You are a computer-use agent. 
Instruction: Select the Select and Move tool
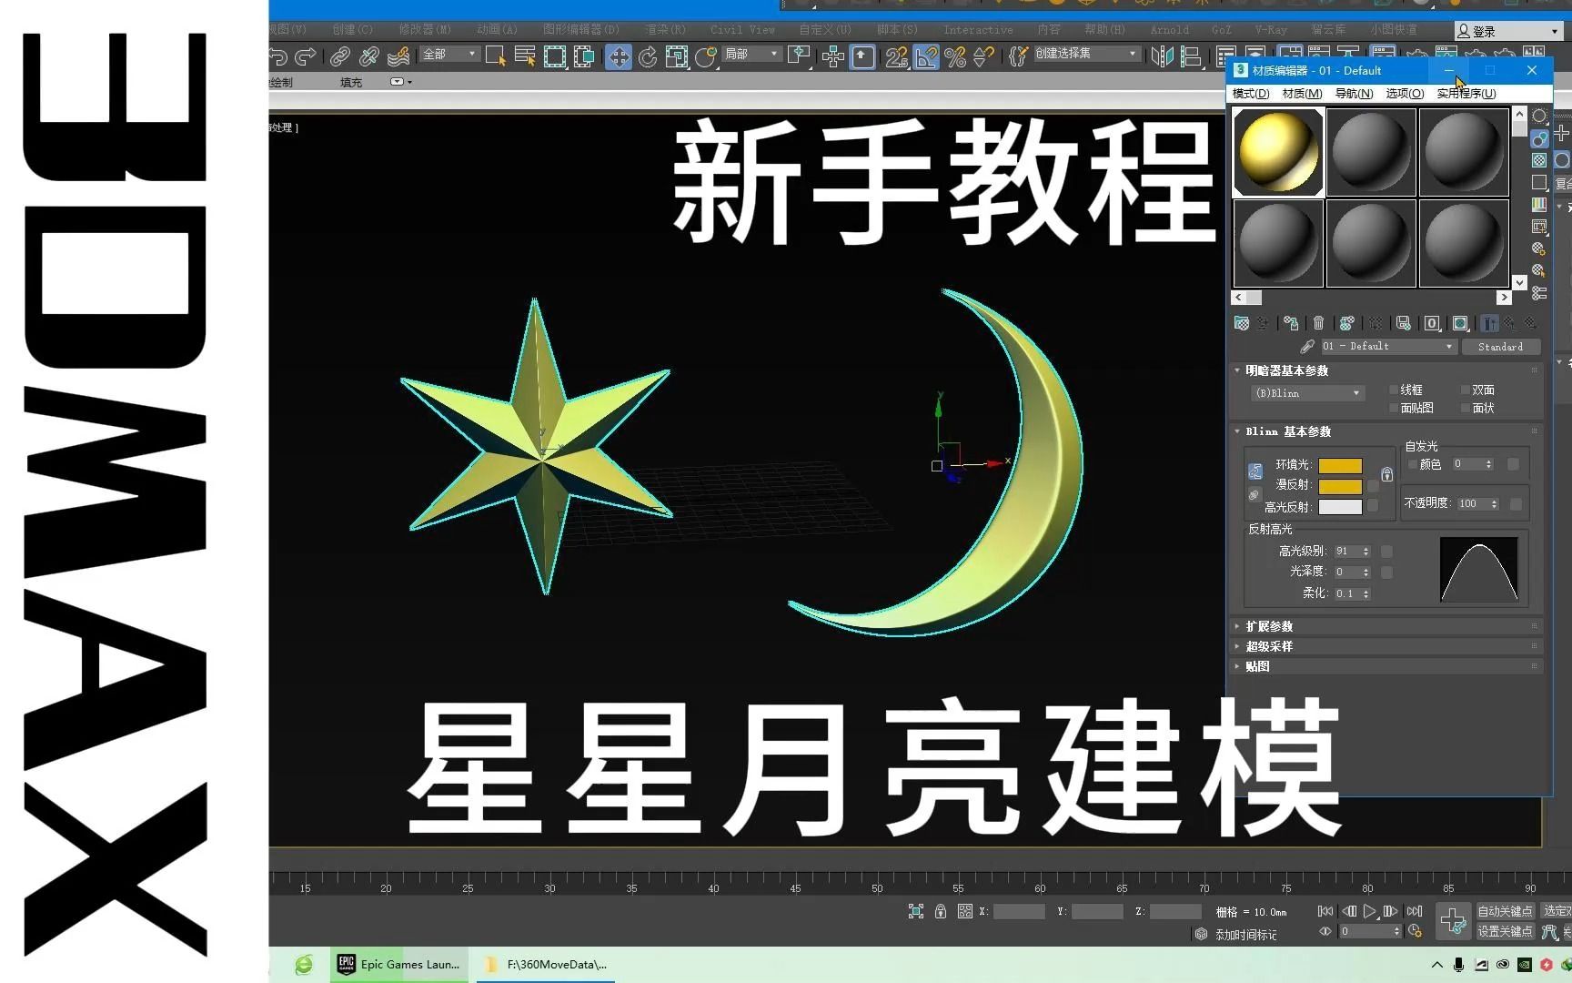coord(620,56)
